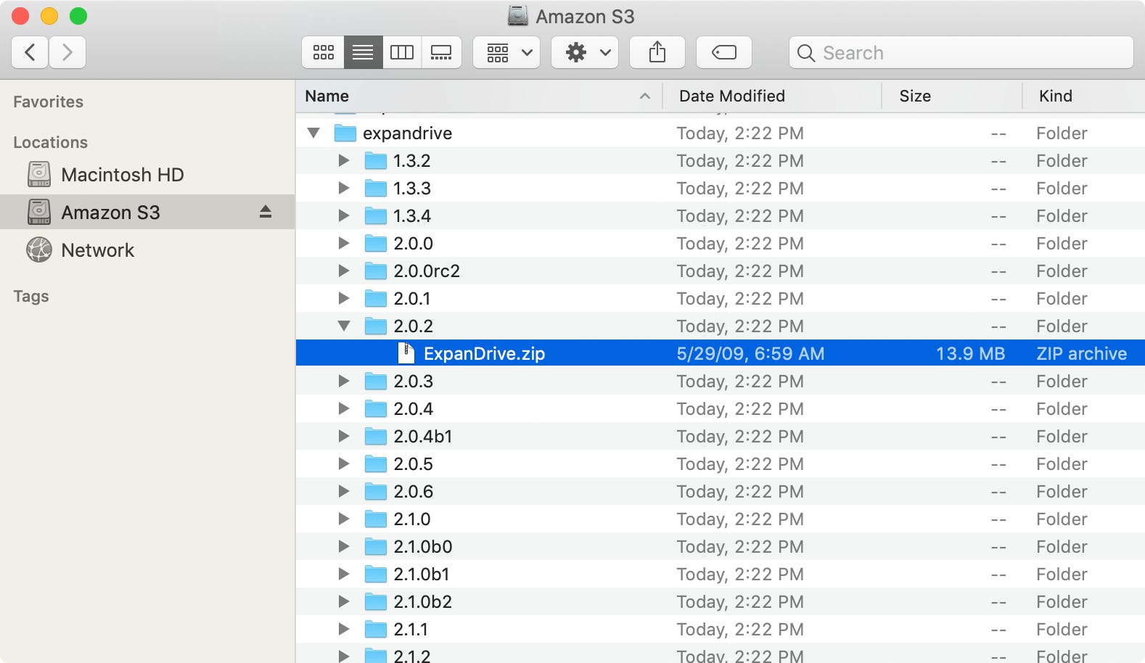This screenshot has height=663, width=1145.
Task: Select the 2.1.0b2 folder name
Action: (x=423, y=601)
